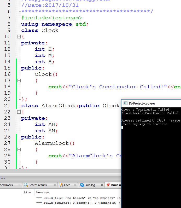The height and width of the screenshot is (208, 181).
Task: Click the editor's horizontal scrollbar
Action: point(60,171)
